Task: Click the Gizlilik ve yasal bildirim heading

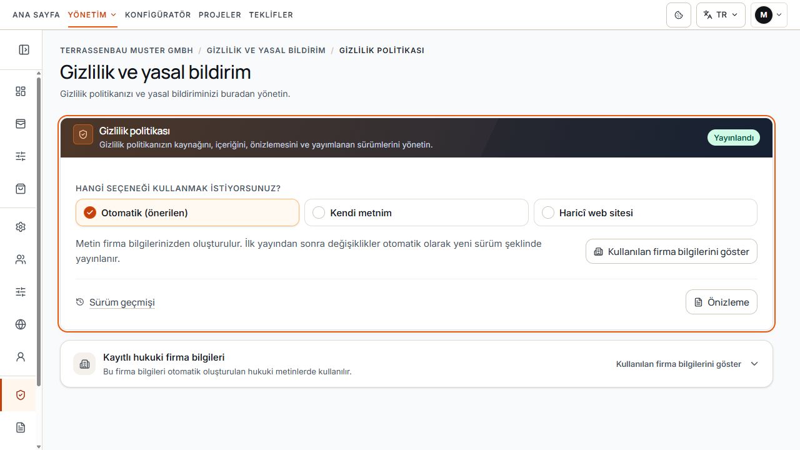Action: coord(156,72)
